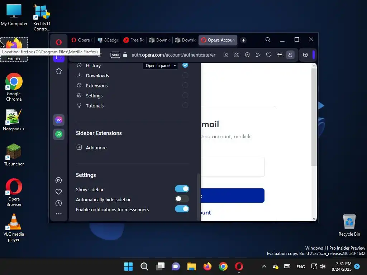Switch to the Free Ro tab

pos(134,40)
